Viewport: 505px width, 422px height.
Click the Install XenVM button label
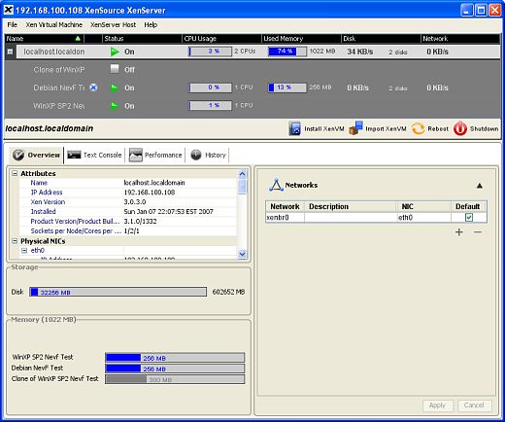pos(324,129)
